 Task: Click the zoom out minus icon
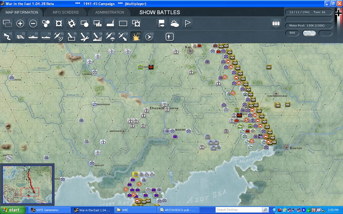33,24
